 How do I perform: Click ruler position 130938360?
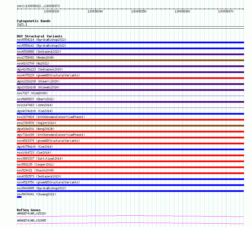[x=182, y=11]
